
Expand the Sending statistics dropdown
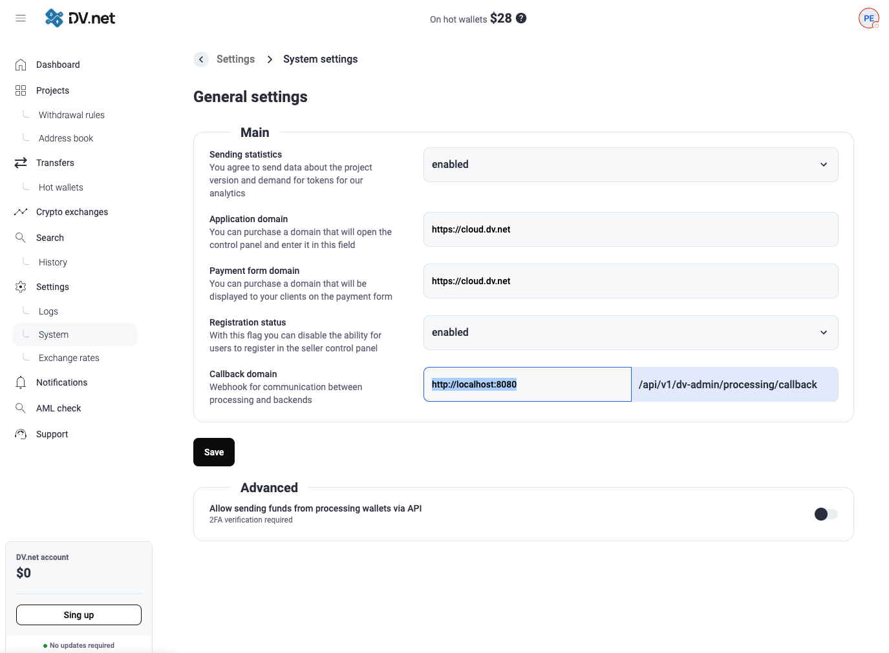point(630,165)
